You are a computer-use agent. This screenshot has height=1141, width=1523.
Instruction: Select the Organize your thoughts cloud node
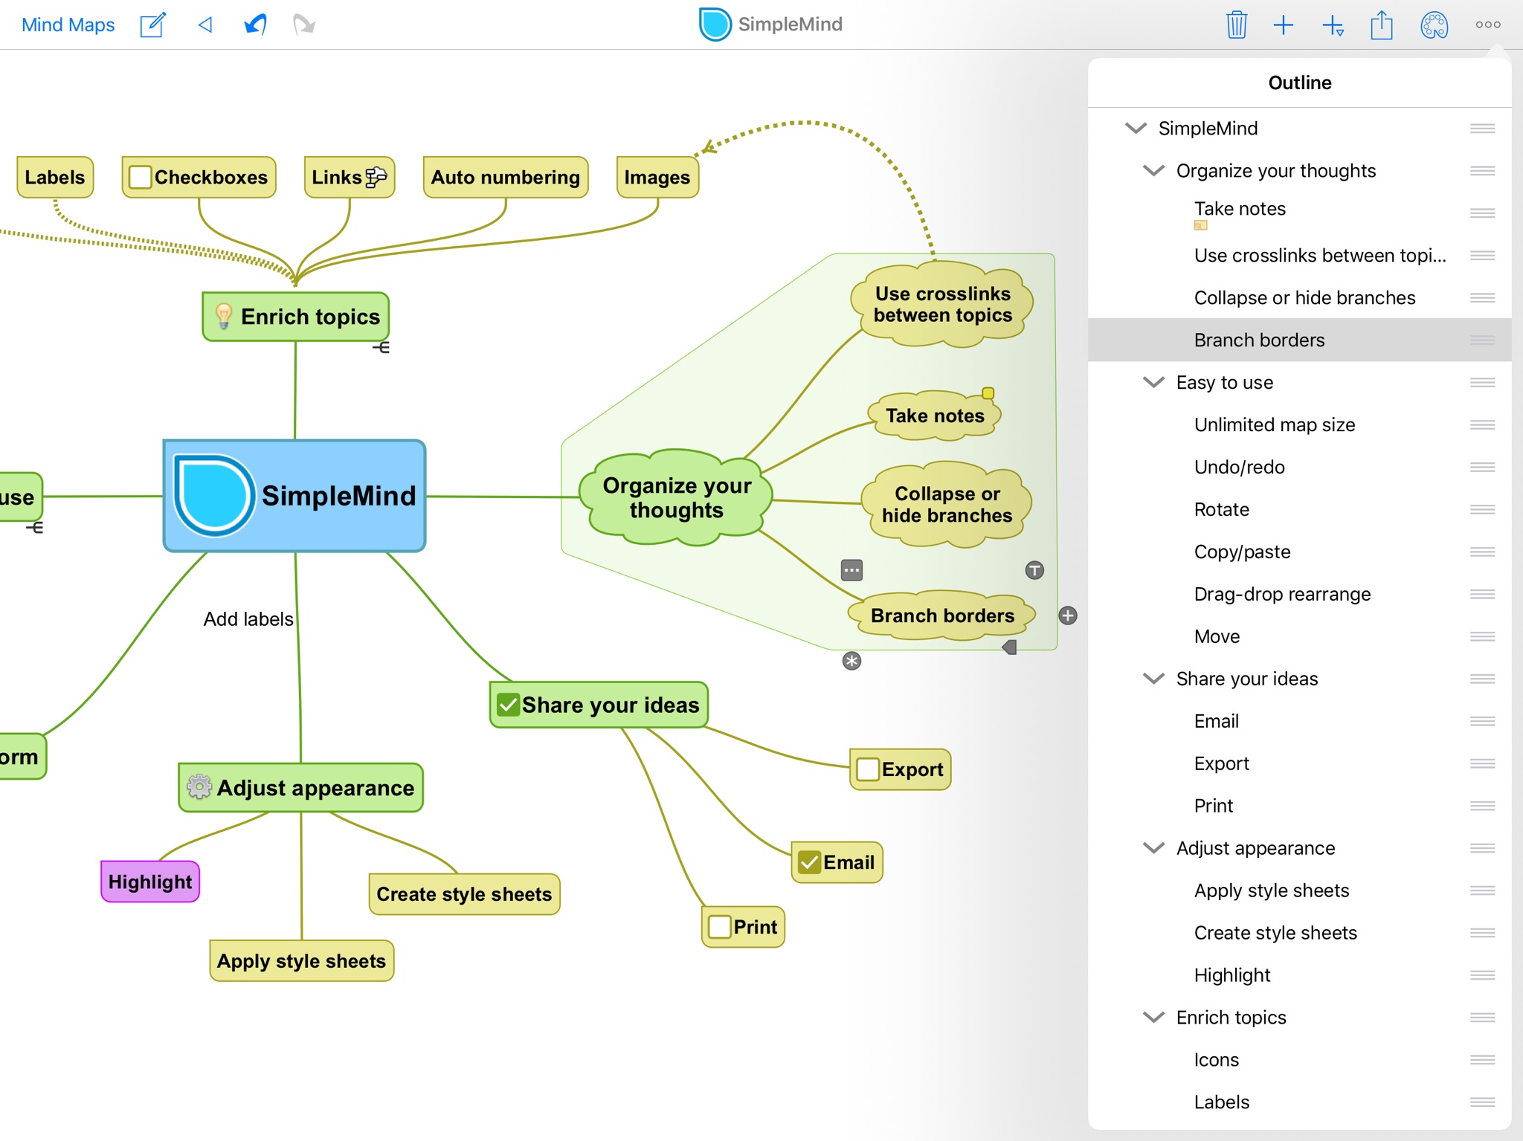coord(677,497)
